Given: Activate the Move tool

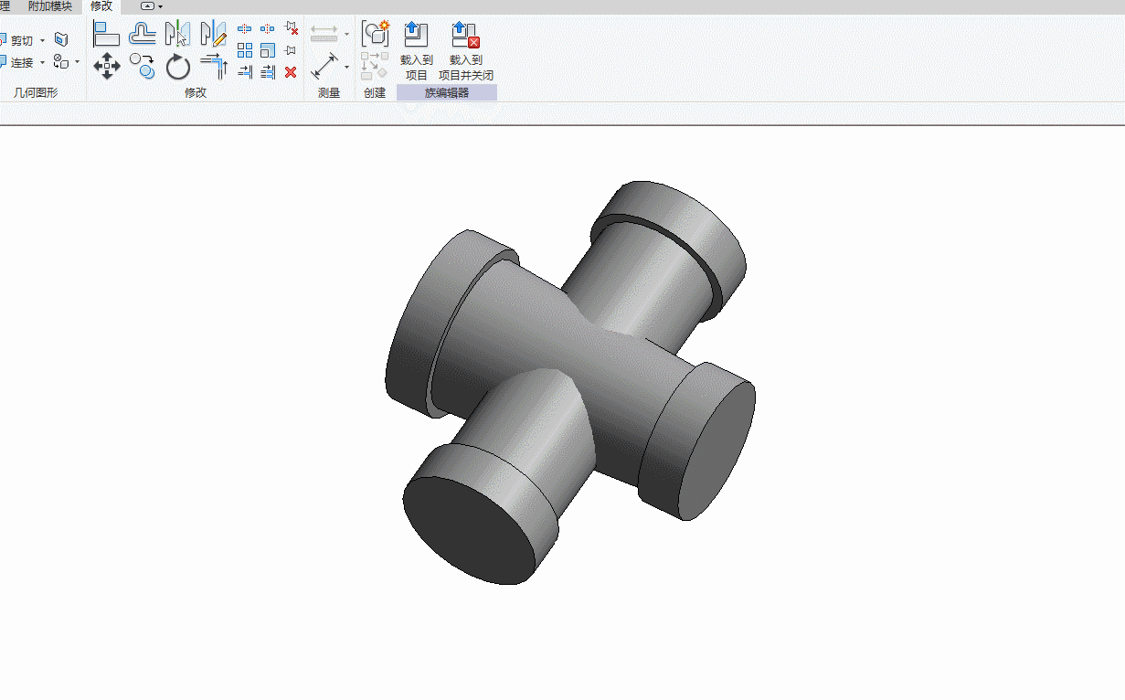Looking at the screenshot, I should tap(107, 66).
